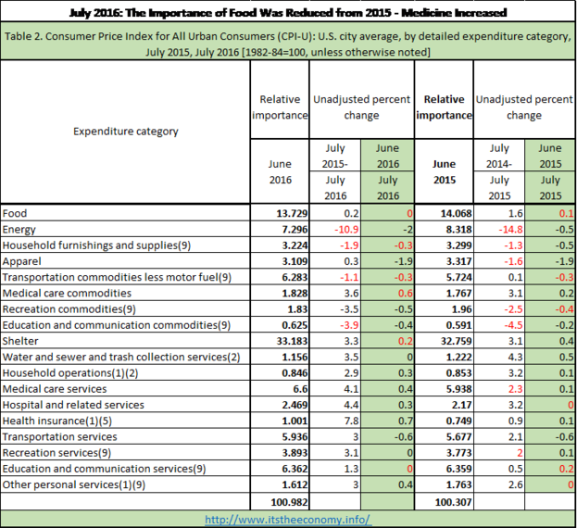The height and width of the screenshot is (528, 577).
Task: Select 'Water and sewer and trash collection services(2)'
Action: click(121, 357)
